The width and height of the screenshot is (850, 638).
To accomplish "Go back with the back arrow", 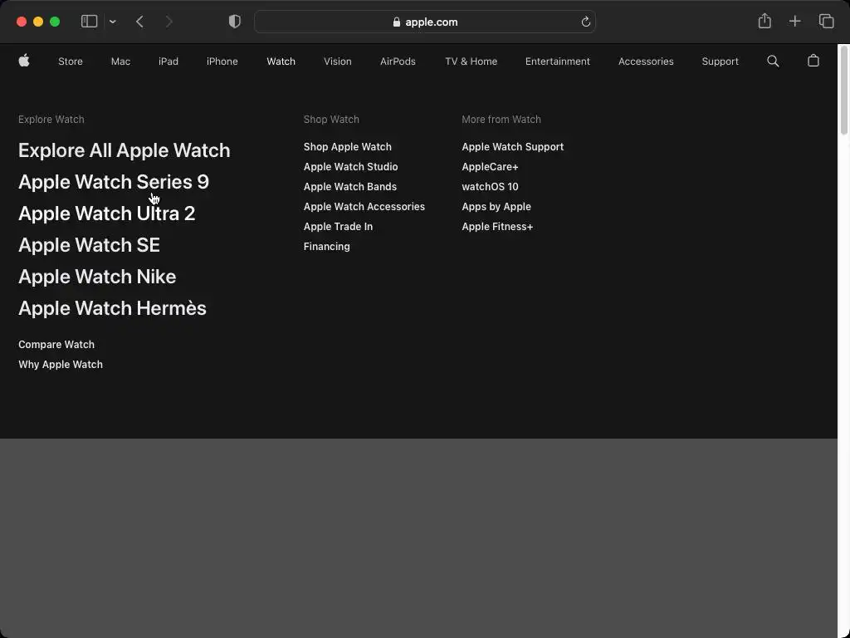I will [x=139, y=22].
